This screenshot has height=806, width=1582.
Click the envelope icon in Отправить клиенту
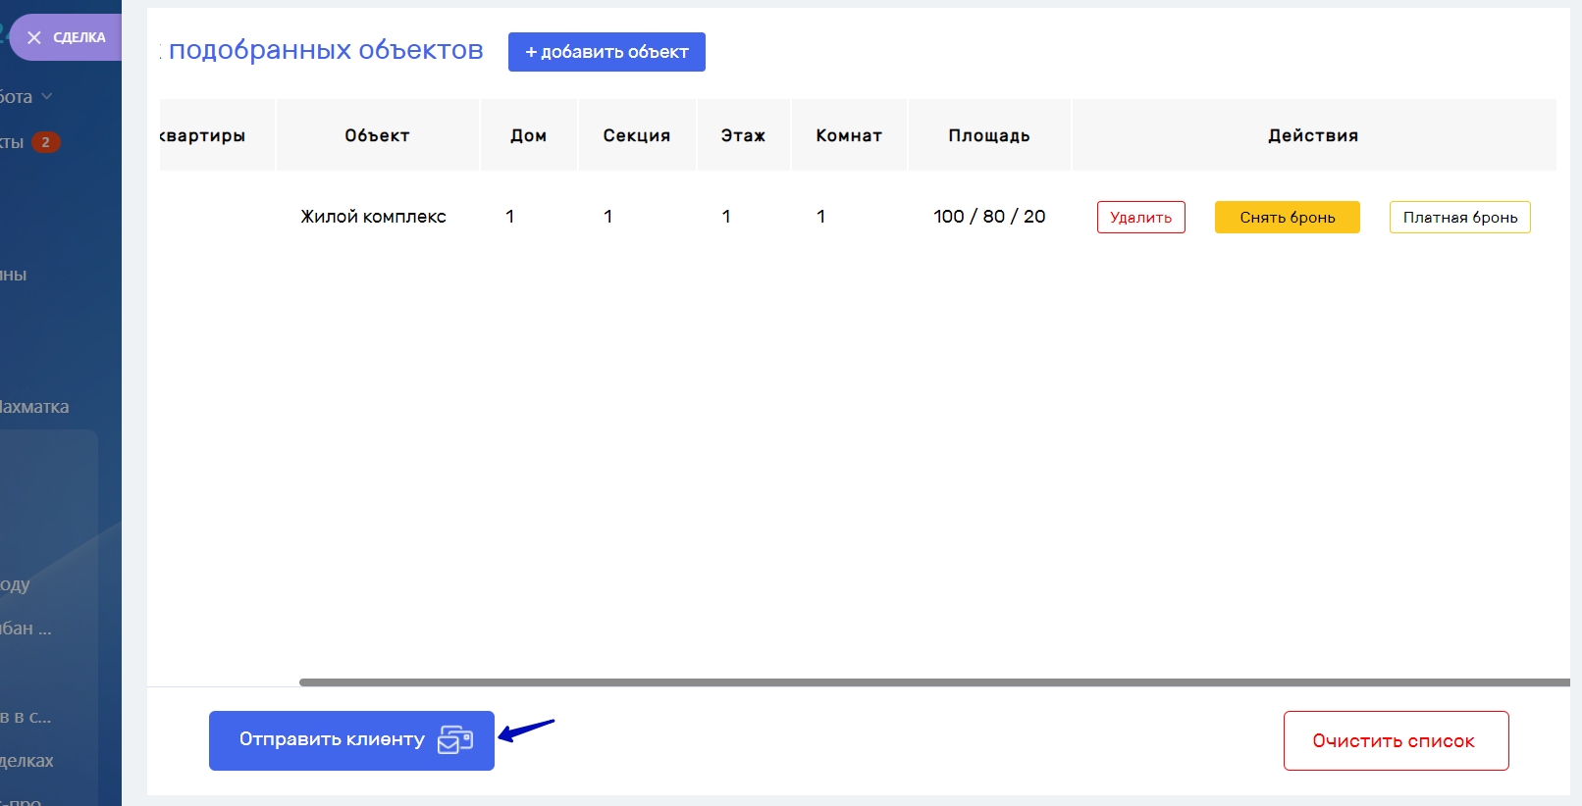454,740
